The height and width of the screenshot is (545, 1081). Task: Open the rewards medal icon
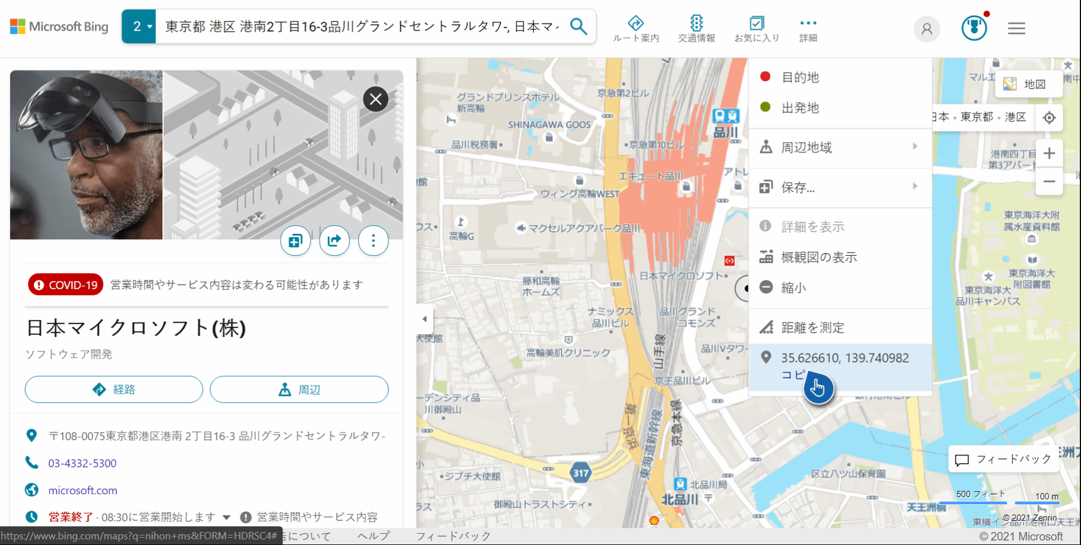(x=974, y=28)
